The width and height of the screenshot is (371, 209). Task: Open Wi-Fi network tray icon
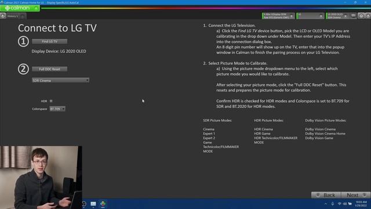340,204
